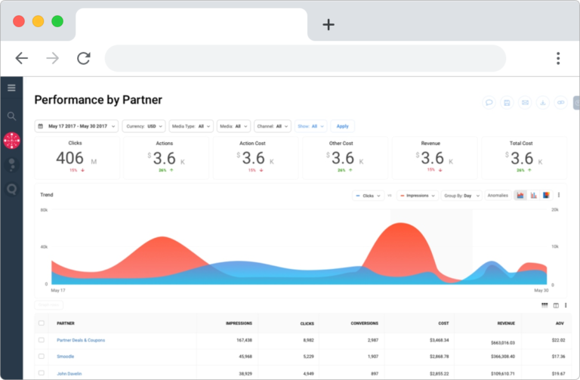Select the Actions metric card
The height and width of the screenshot is (380, 580).
(x=166, y=158)
